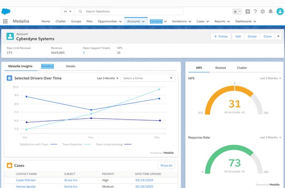Open case dated 05/23/2019
The width and height of the screenshot is (285, 188).
coord(144,180)
